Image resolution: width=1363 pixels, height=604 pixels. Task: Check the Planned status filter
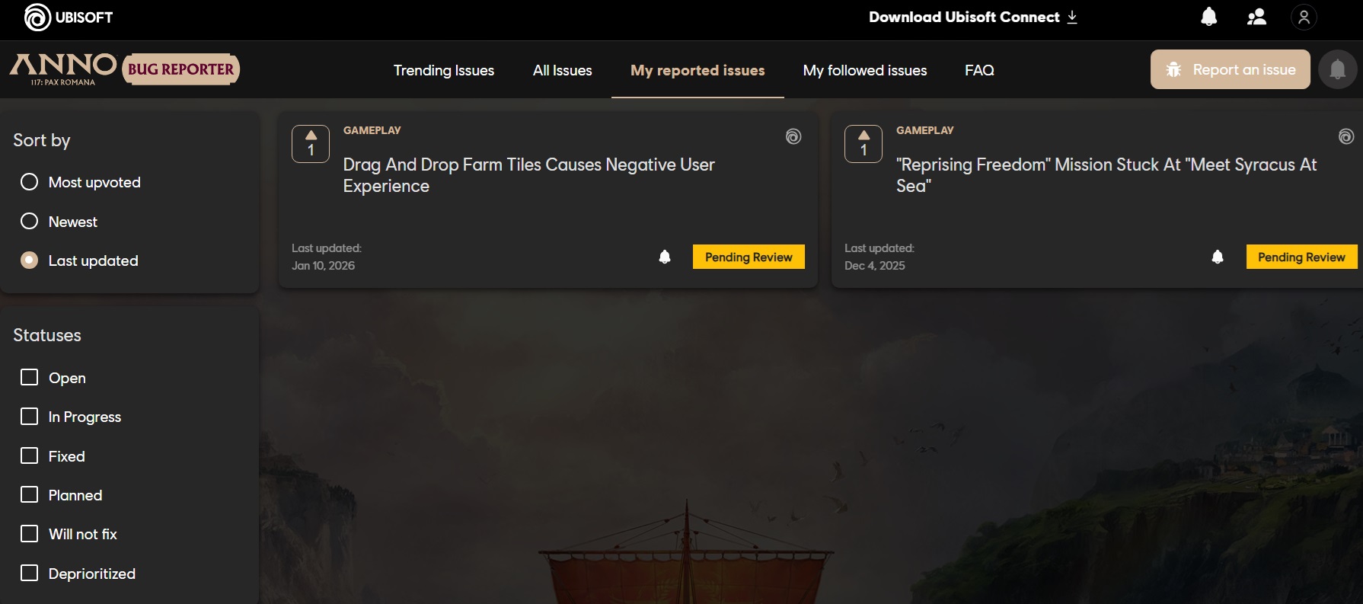pos(29,495)
